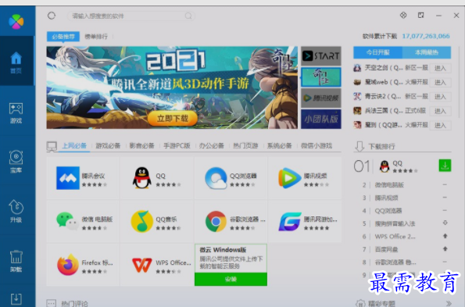The image size is (465, 307).
Task: Expand 精彩专题 double chevron at bottom right
Action: pos(449,303)
